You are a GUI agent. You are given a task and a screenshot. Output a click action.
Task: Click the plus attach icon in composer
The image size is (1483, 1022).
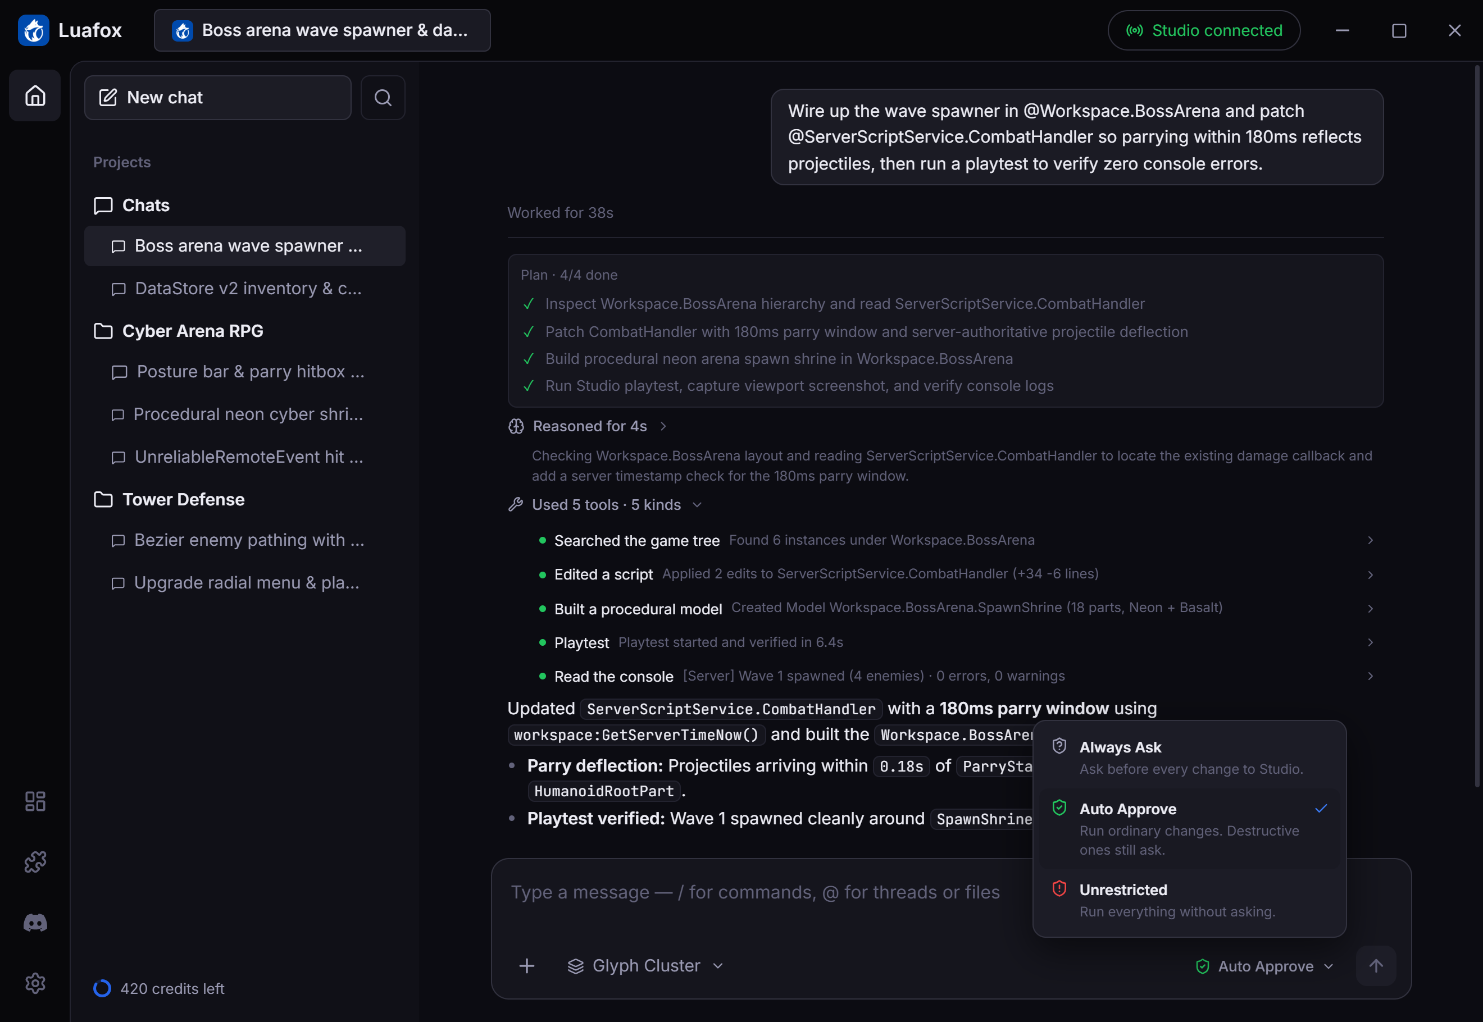point(526,966)
